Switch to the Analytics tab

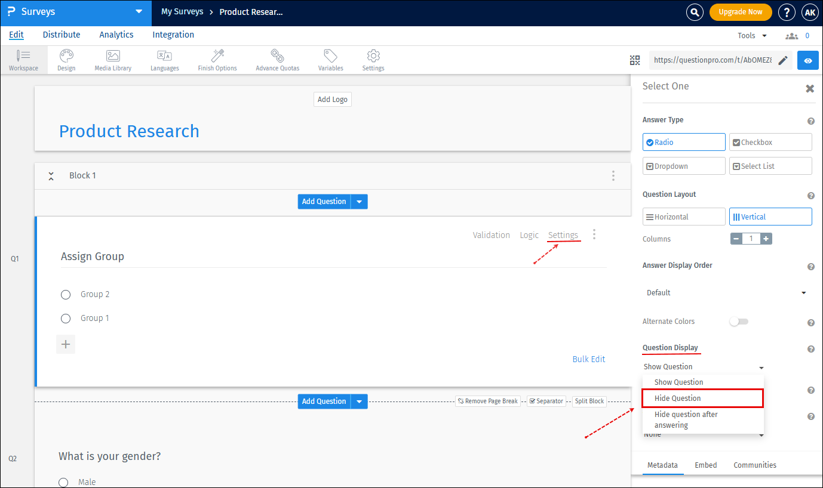(116, 35)
